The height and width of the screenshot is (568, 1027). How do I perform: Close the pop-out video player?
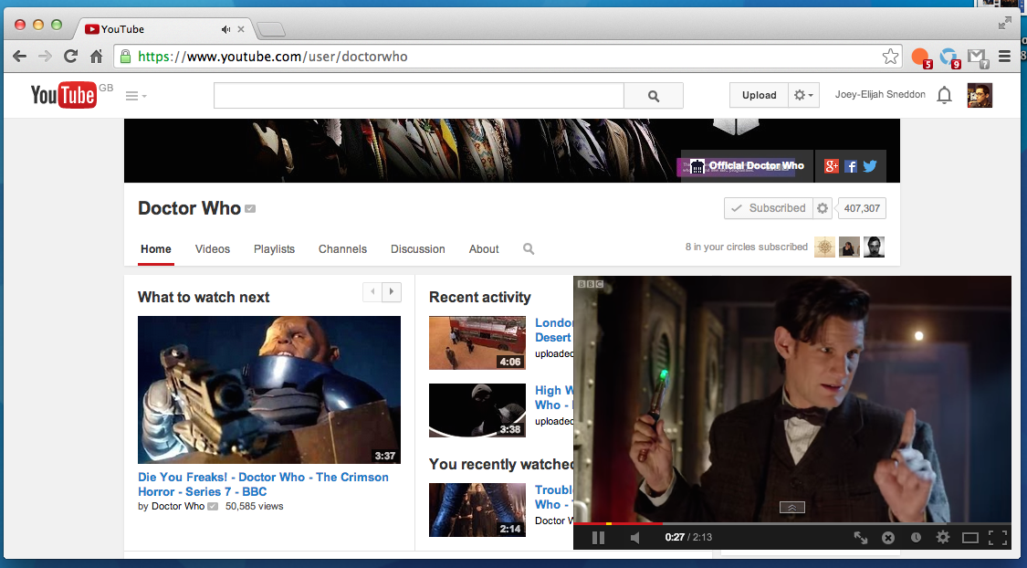click(887, 538)
